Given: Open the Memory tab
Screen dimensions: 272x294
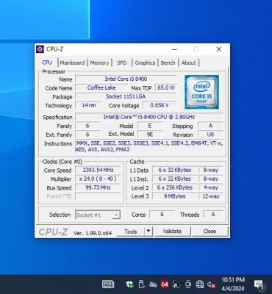Looking at the screenshot, I should (x=99, y=62).
